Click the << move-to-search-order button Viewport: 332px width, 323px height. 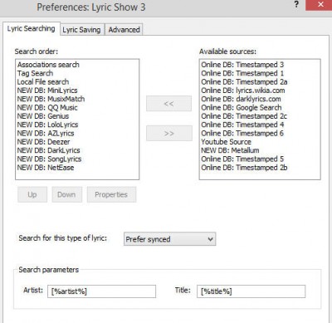point(168,104)
